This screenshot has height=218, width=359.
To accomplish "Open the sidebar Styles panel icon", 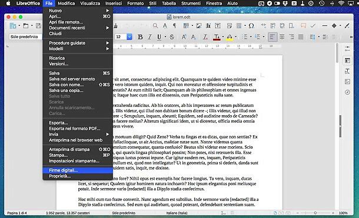I will (x=347, y=71).
